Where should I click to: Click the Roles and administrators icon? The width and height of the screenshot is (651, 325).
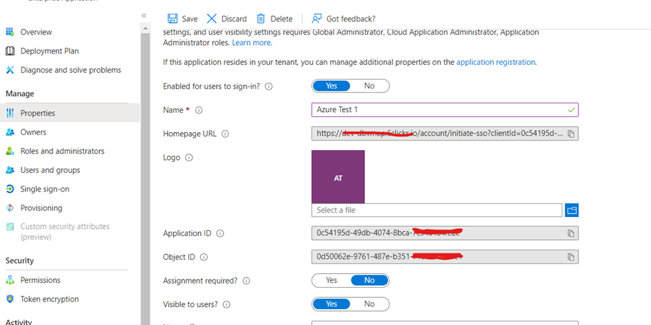coord(10,151)
